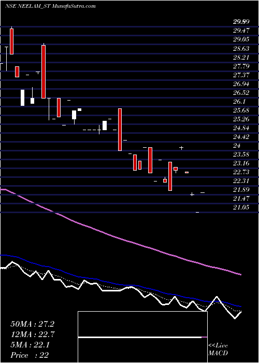Select the 28.21 price axis label
Screen dimensions: 259x363
click(241, 57)
